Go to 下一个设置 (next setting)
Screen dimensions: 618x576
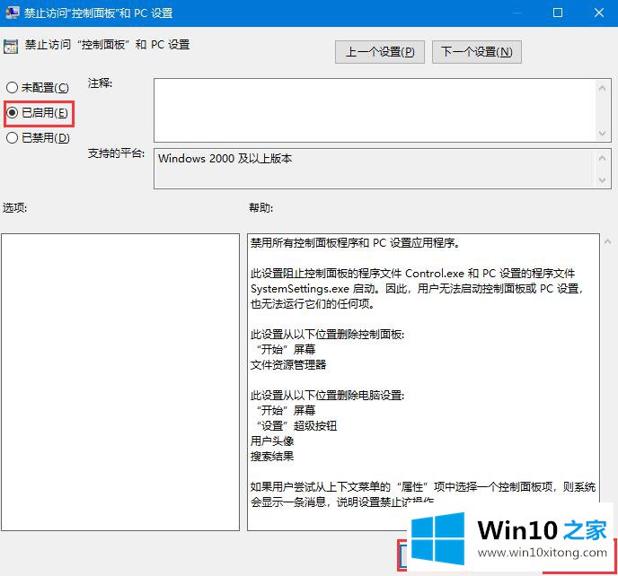tap(476, 52)
